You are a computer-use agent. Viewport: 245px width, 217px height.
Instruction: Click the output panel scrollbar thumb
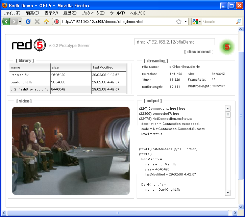(228, 115)
